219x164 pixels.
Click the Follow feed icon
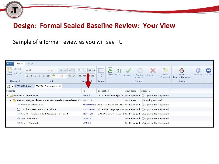click(110, 70)
